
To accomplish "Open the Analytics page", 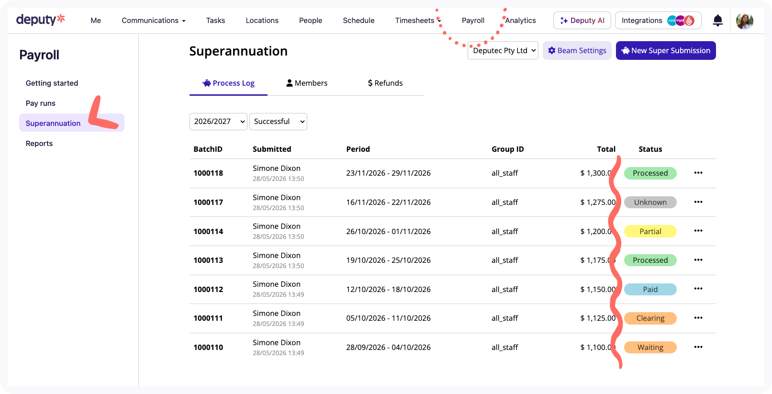I will [x=520, y=21].
